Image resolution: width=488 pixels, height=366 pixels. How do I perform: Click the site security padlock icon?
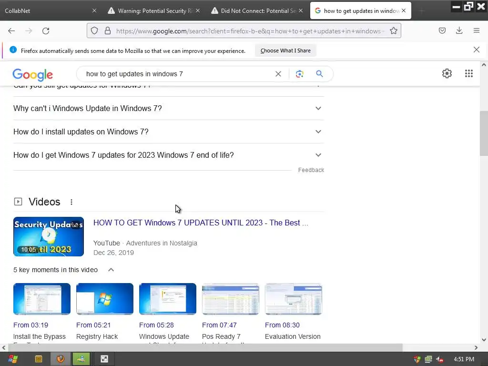coord(108,31)
